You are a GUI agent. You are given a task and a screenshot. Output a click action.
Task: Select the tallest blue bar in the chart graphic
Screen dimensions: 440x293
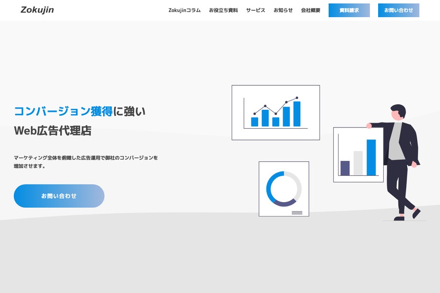pos(296,114)
